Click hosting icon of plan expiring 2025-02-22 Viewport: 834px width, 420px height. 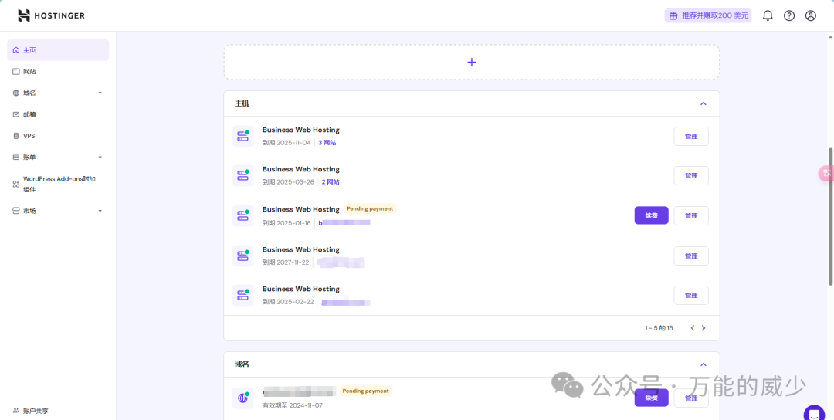[x=242, y=295]
